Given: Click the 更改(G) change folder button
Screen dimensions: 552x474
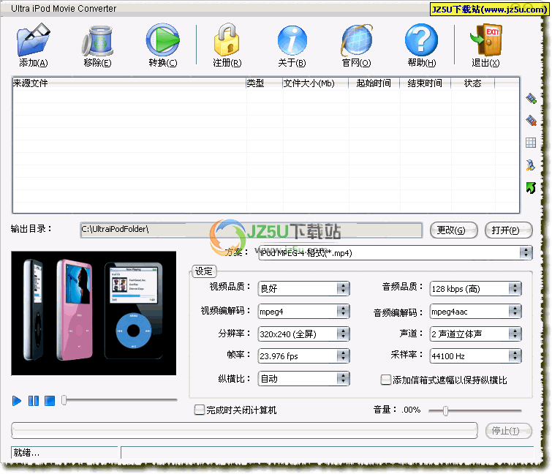Looking at the screenshot, I should 454,230.
